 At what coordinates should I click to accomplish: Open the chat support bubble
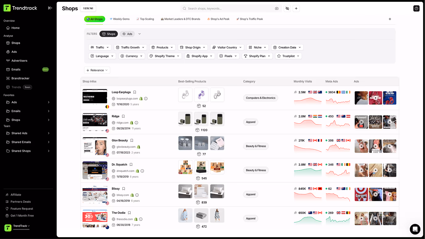click(x=415, y=229)
